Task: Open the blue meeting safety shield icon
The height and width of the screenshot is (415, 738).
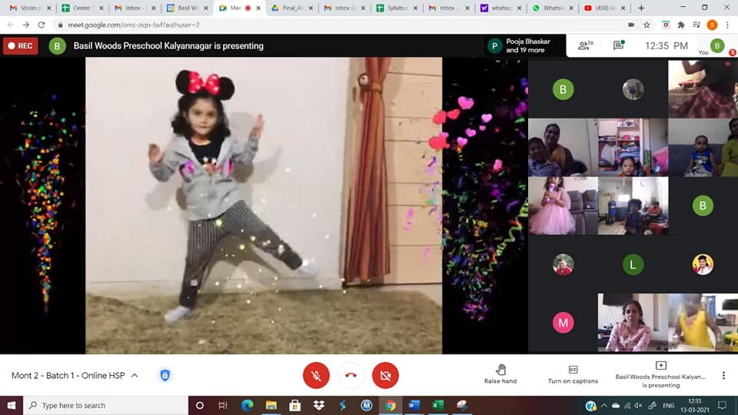Action: click(x=165, y=376)
